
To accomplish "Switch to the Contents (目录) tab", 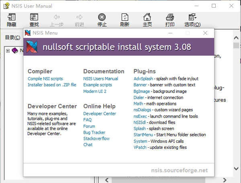I will coord(12,38).
